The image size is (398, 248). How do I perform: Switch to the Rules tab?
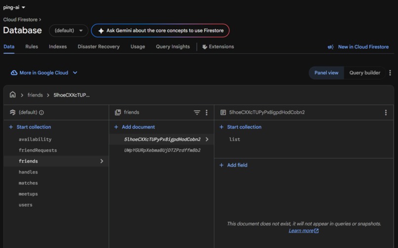pos(32,47)
